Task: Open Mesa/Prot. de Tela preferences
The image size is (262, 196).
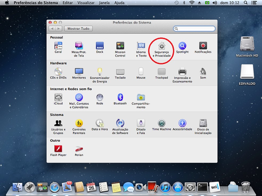Action: click(x=79, y=49)
